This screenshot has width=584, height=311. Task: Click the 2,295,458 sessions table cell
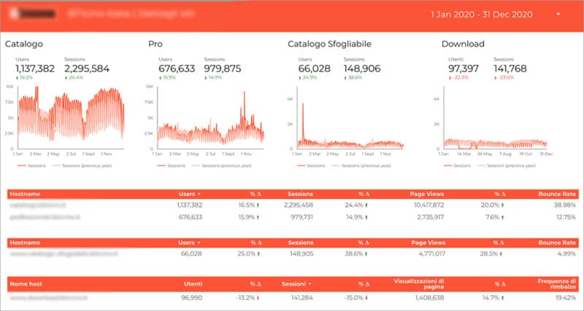tap(299, 205)
